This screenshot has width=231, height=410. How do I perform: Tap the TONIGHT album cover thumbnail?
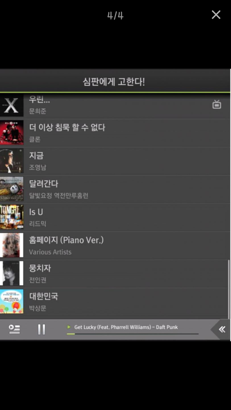[12, 217]
